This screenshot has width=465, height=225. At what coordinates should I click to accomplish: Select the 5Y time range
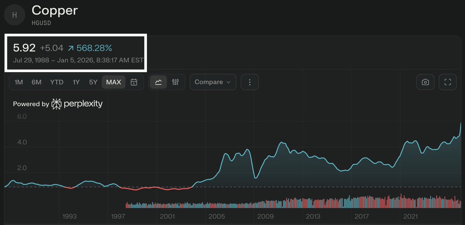pos(93,82)
